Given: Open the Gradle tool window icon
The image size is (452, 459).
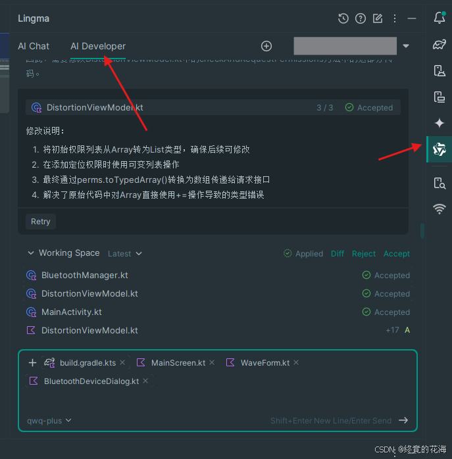Looking at the screenshot, I should (x=439, y=44).
